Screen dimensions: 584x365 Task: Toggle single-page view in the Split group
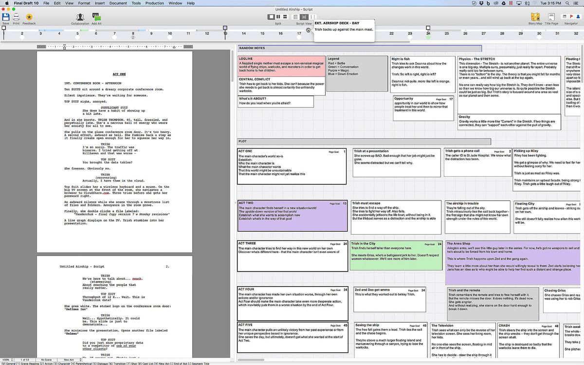[271, 17]
